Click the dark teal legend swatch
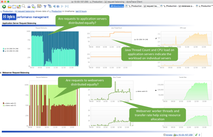Screen dimensions: 213x137 [x=4, y=51]
